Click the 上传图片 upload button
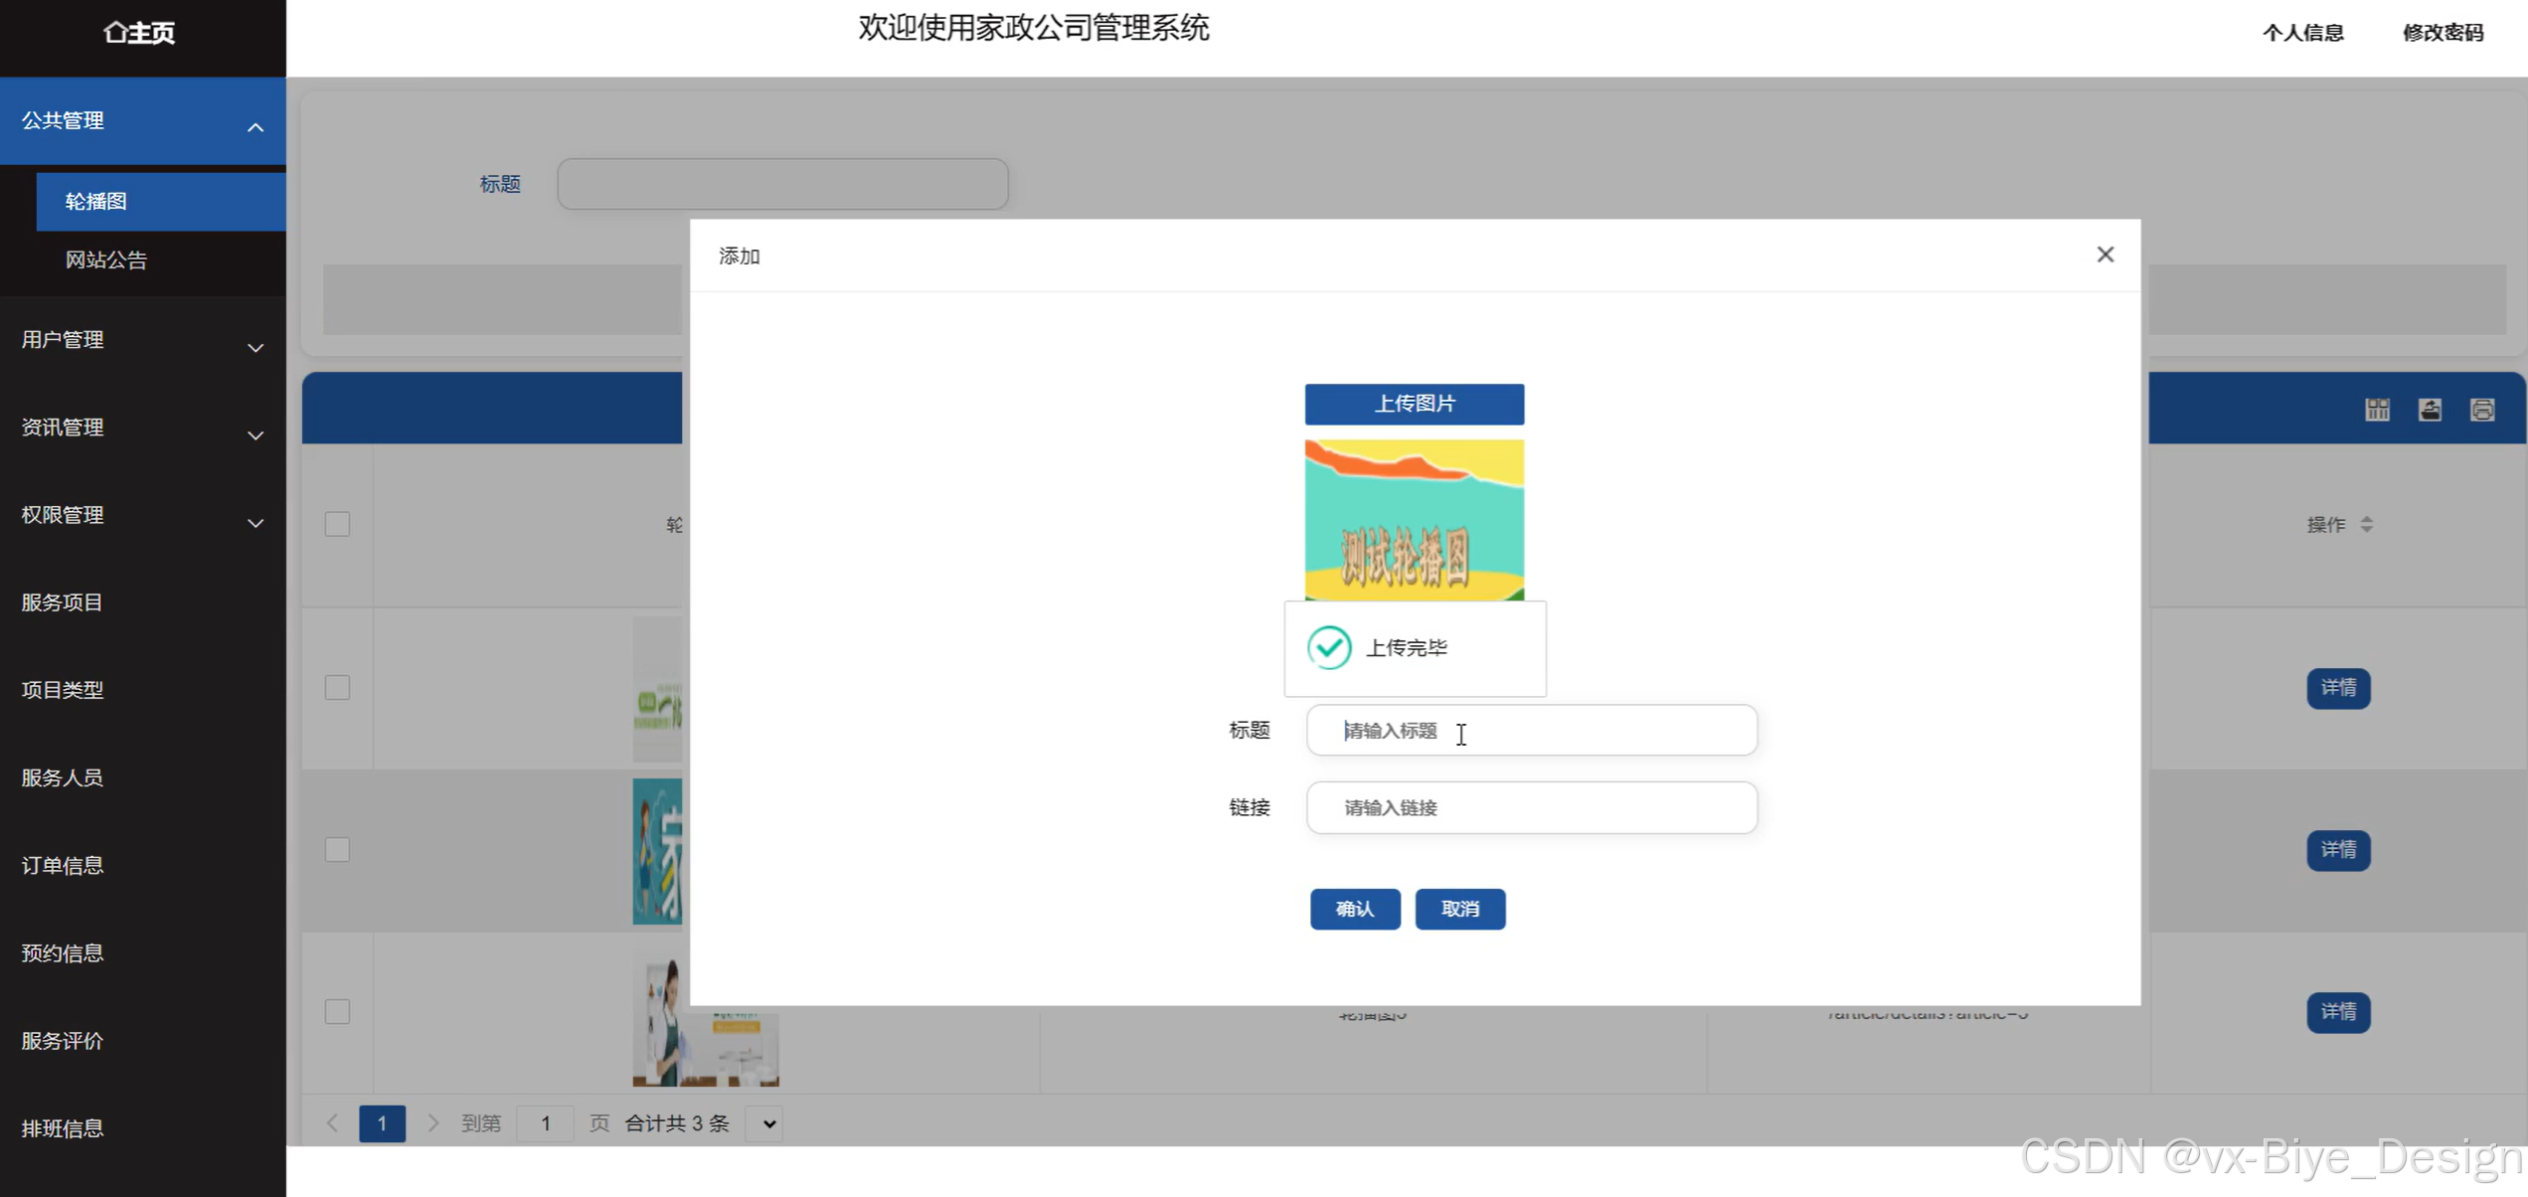The width and height of the screenshot is (2528, 1197). [x=1414, y=404]
